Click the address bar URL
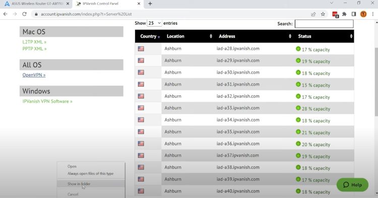This screenshot has width=378, height=198. click(x=86, y=14)
